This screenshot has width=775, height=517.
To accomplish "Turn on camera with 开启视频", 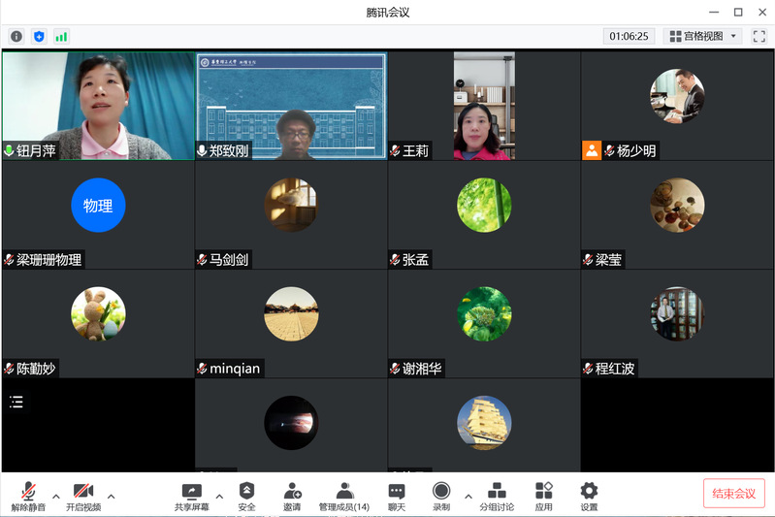I will coord(83,496).
